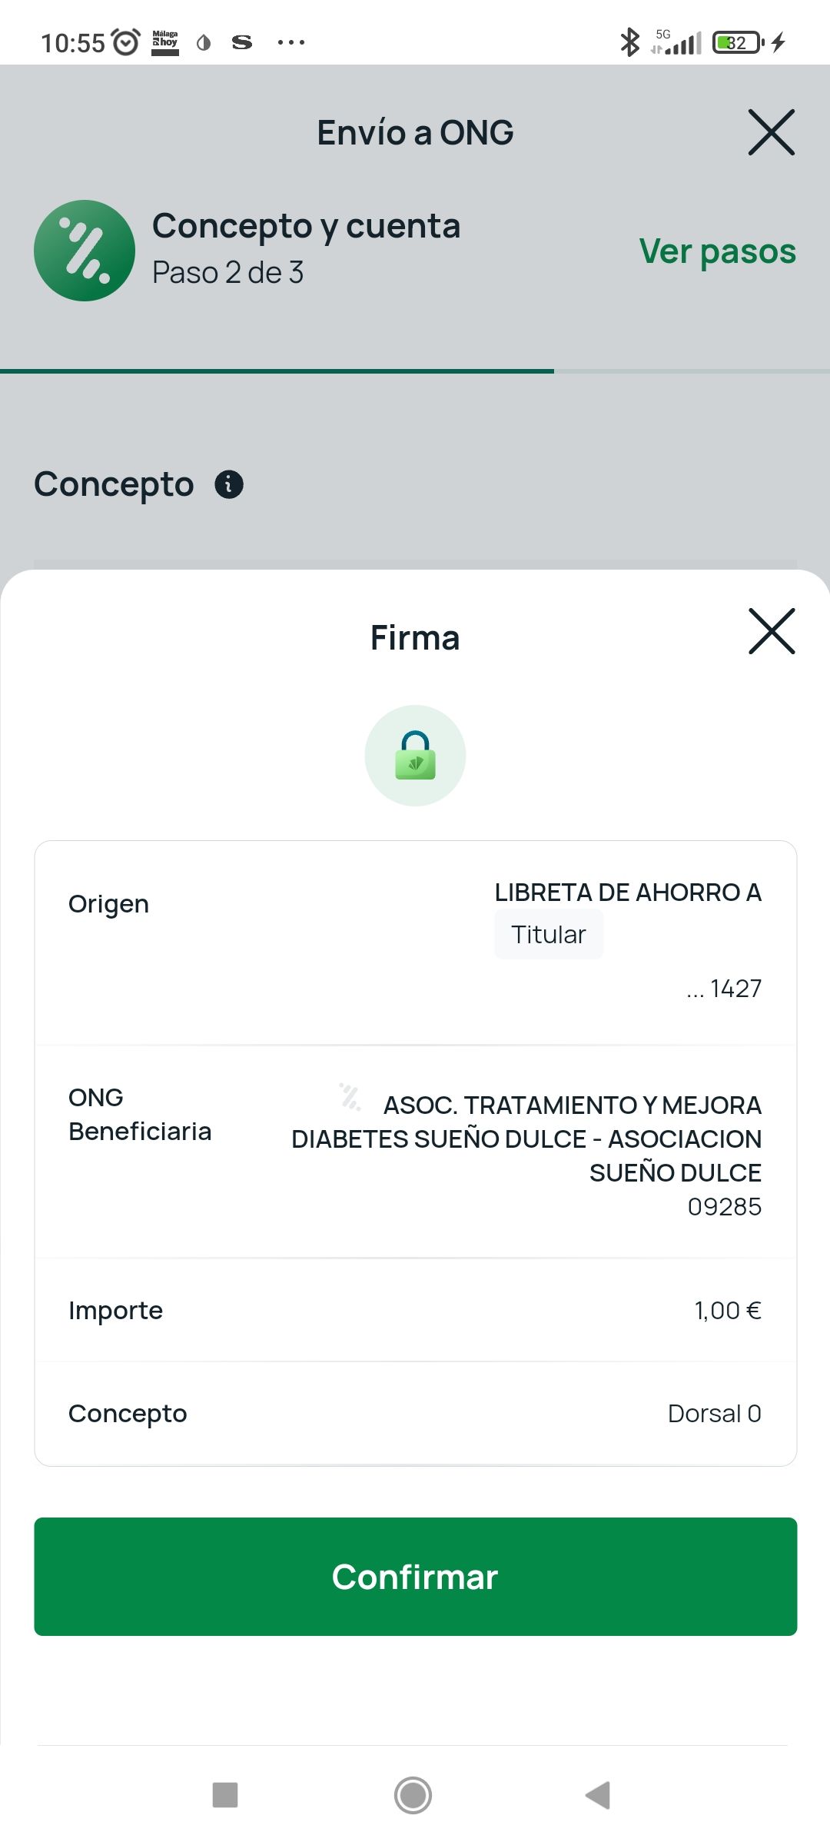Open recent apps with square button

[225, 1795]
